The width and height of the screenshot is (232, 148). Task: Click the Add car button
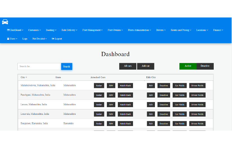click(146, 66)
